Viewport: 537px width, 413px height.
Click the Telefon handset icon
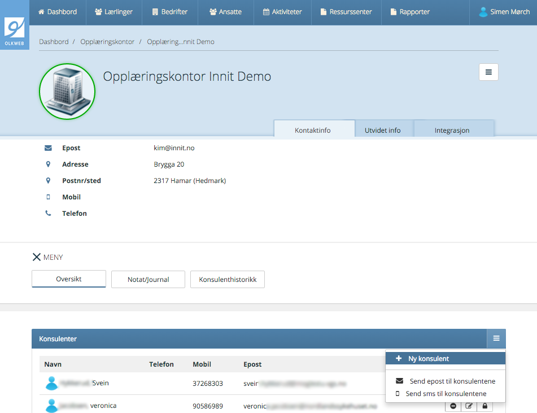[x=49, y=213]
